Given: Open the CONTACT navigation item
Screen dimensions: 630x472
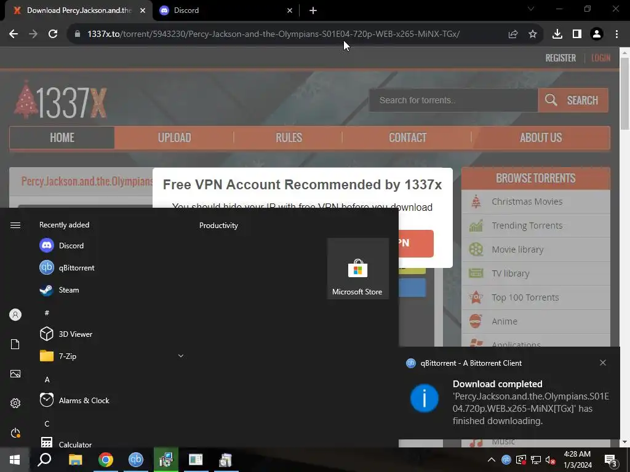Looking at the screenshot, I should click(407, 138).
